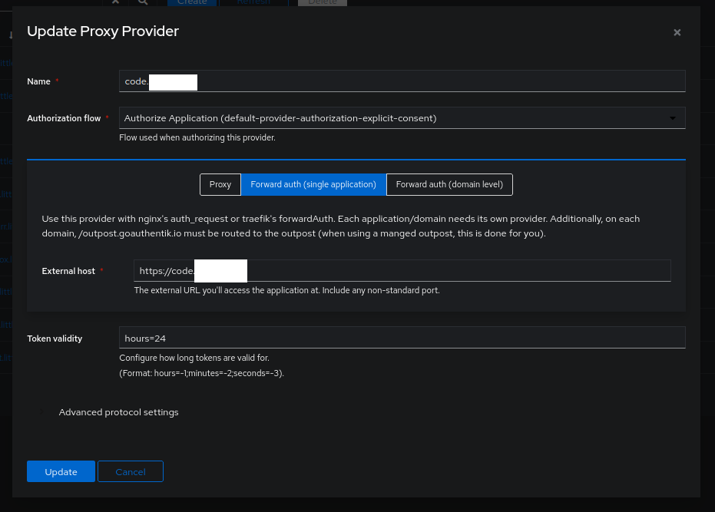Open the Authorization flow dropdown

(x=402, y=118)
